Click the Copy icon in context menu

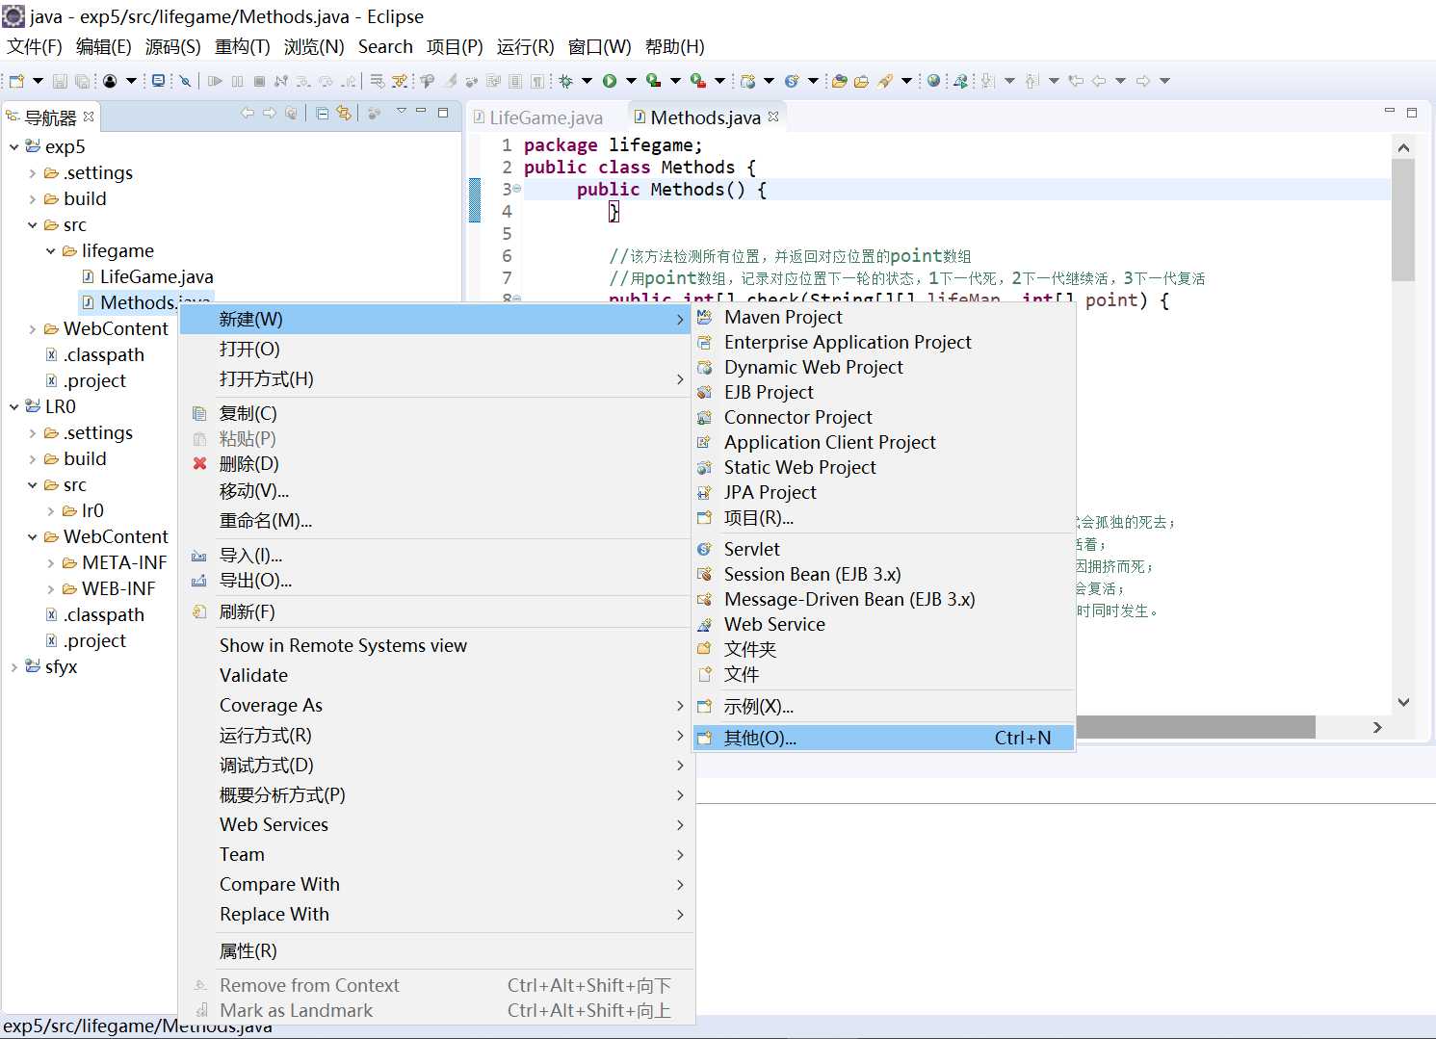click(x=200, y=413)
